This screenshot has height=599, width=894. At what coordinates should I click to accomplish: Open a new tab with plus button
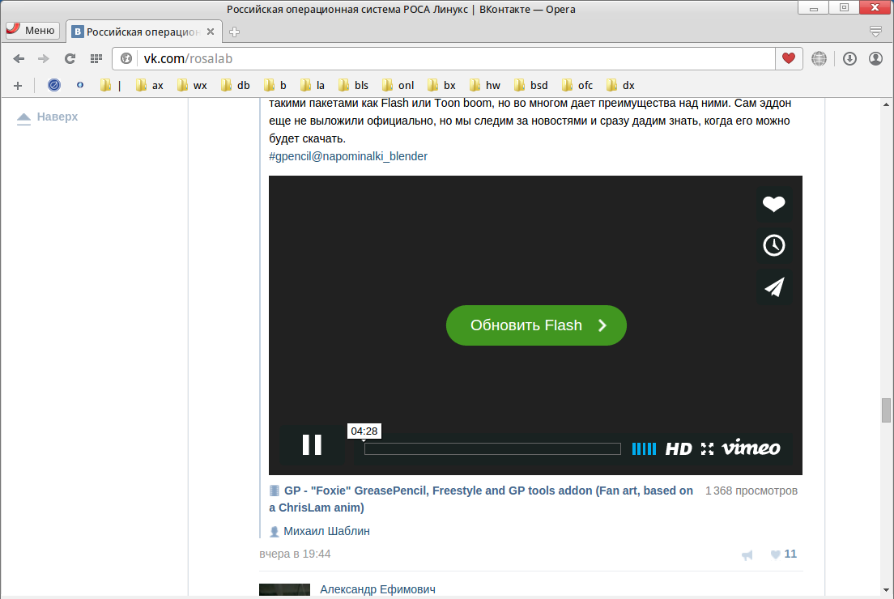point(235,32)
